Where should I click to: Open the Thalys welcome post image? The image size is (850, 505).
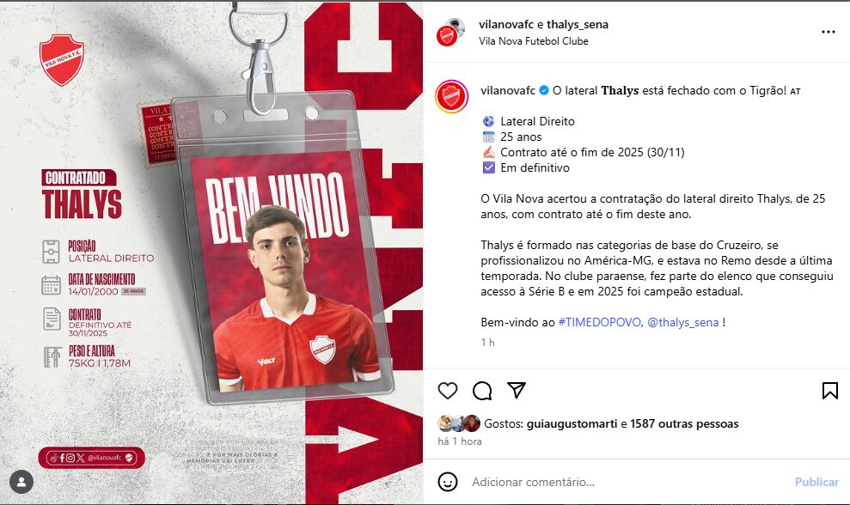(211, 253)
